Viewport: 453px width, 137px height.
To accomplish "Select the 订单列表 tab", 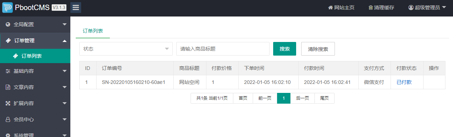I will pos(93,31).
